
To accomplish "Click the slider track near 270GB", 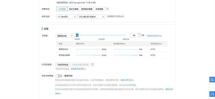I will point(101,35).
